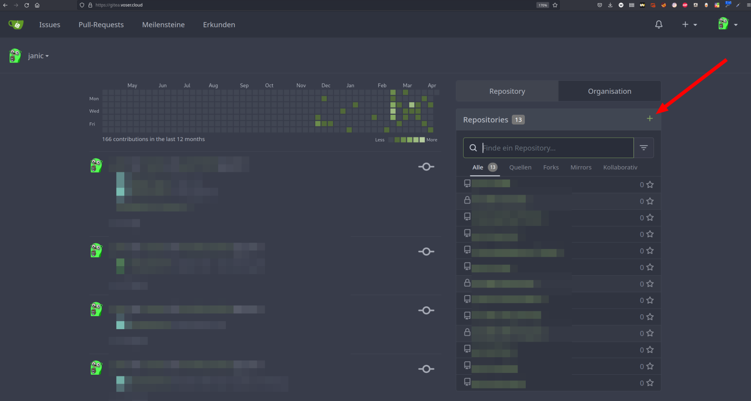
Task: Open the browser home page icon
Action: (37, 5)
